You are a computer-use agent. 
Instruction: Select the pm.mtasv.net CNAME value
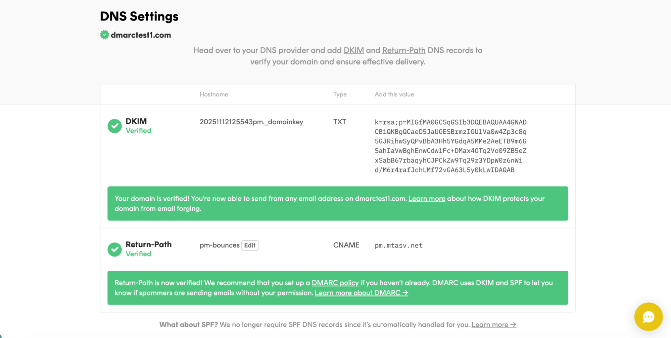pos(398,245)
